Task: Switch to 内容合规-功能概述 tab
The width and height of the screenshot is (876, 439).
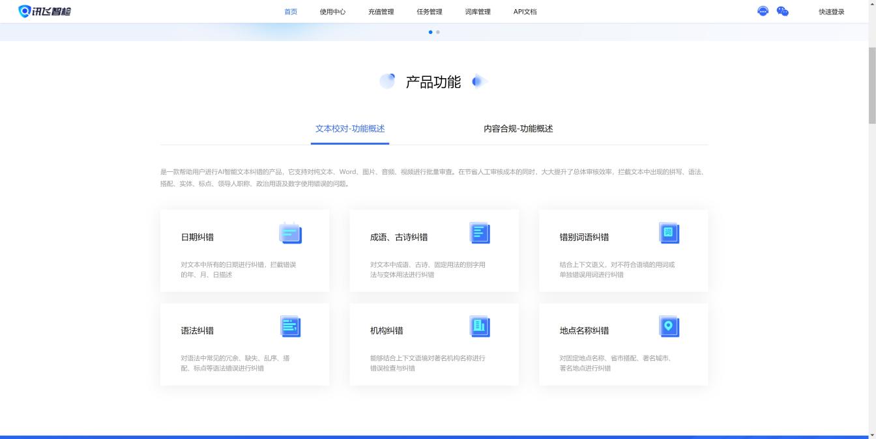Action: point(518,128)
